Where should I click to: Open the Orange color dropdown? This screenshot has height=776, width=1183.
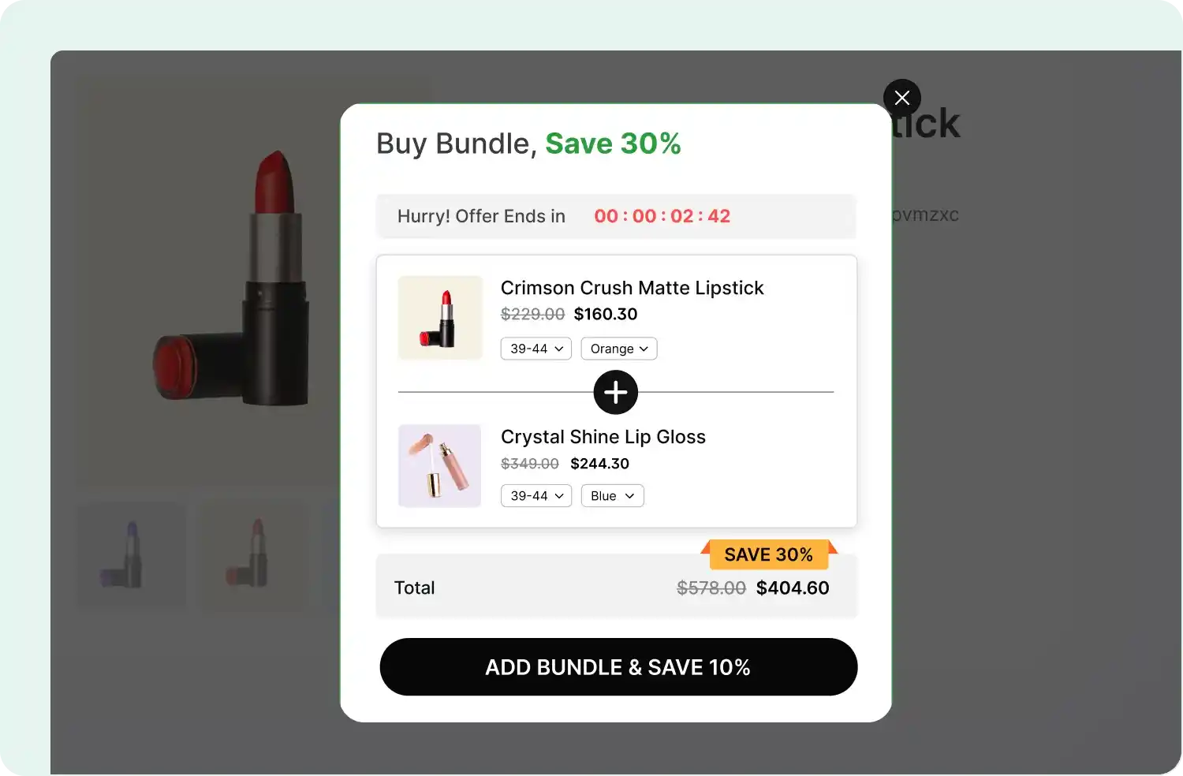[x=619, y=349]
